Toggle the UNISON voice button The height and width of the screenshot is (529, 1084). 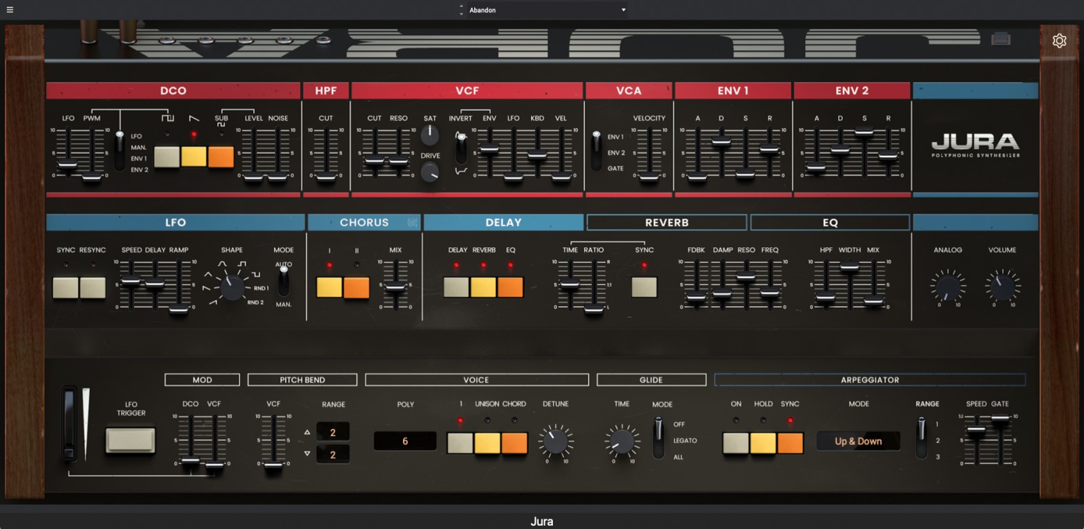click(487, 443)
